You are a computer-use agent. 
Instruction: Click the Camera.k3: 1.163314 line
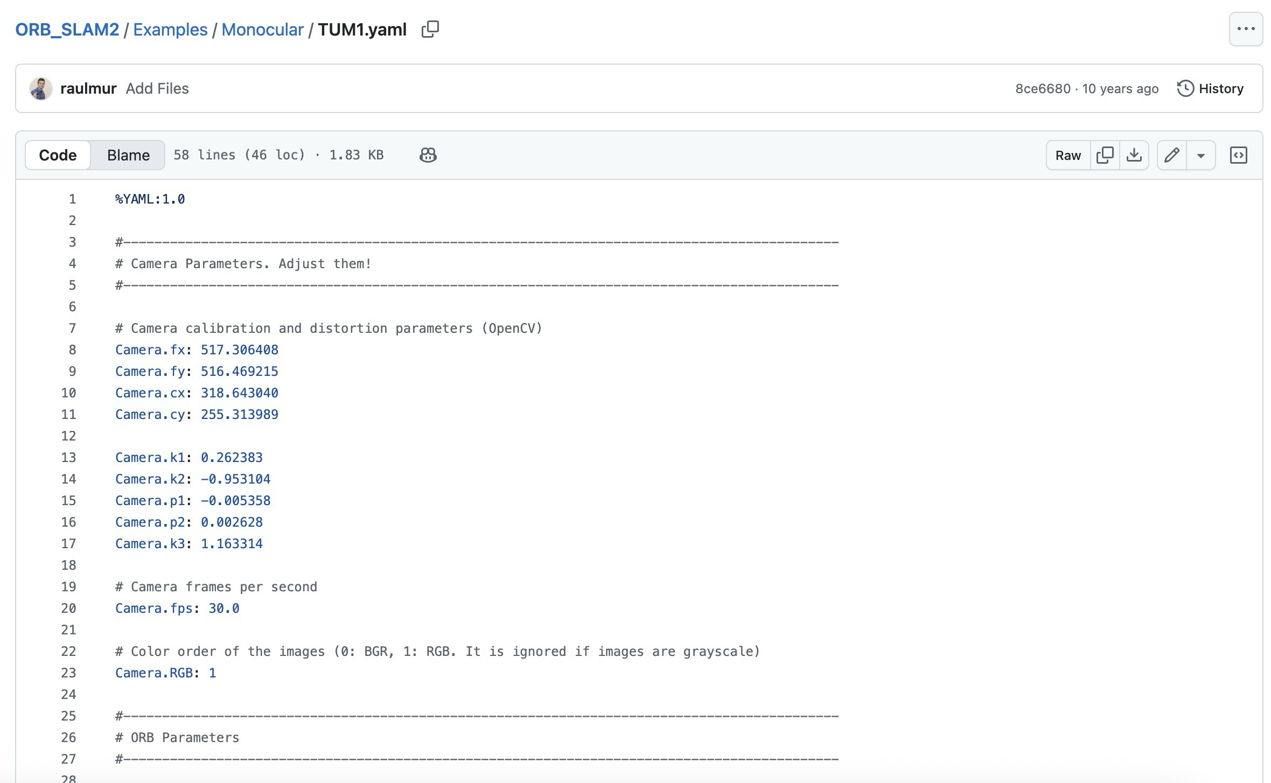click(x=189, y=544)
